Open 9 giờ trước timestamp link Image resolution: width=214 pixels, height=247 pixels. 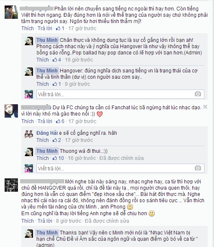point(77,84)
